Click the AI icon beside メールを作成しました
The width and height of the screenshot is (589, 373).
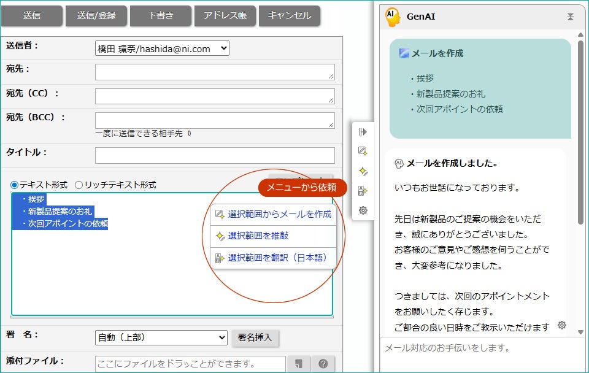point(399,164)
